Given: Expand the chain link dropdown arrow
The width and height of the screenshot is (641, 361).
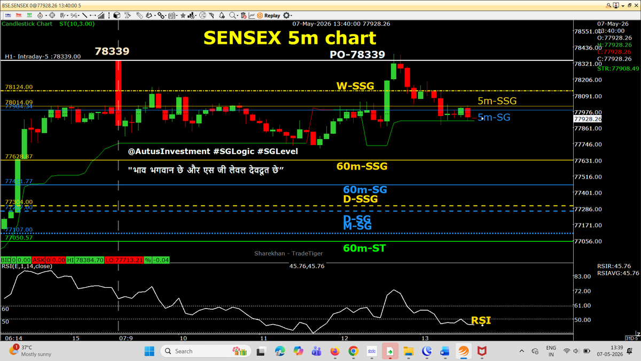Looking at the screenshot, I should (x=166, y=16).
